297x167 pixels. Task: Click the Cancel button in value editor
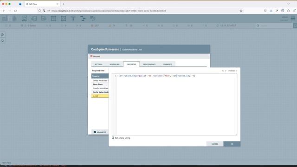(215, 144)
